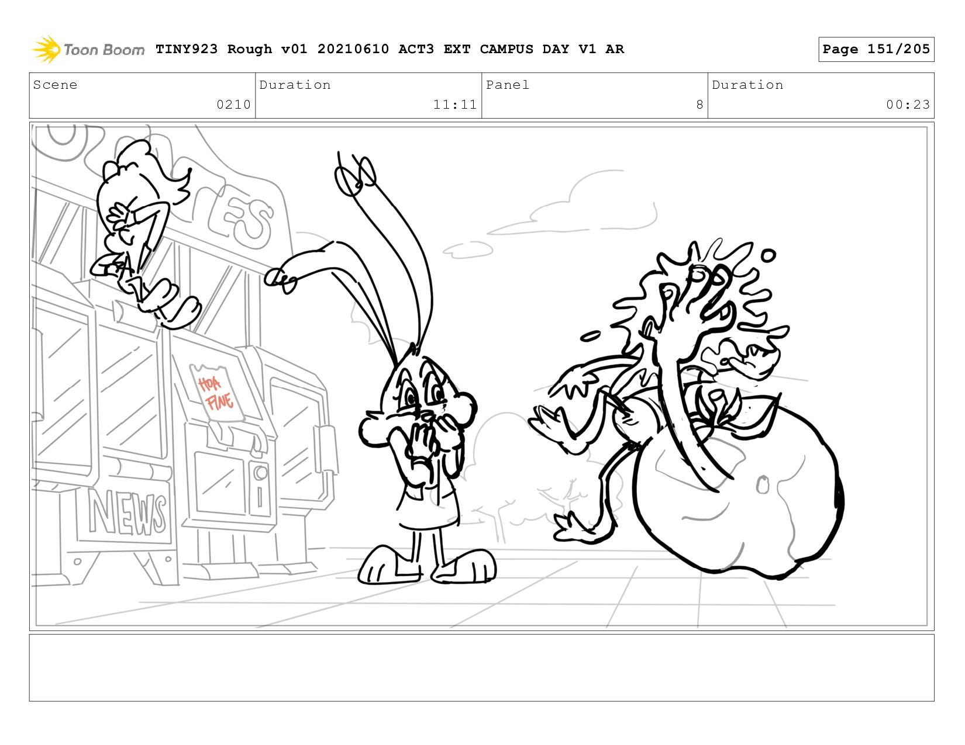965x745 pixels.
Task: Select the panel number 8
Action: click(x=699, y=105)
